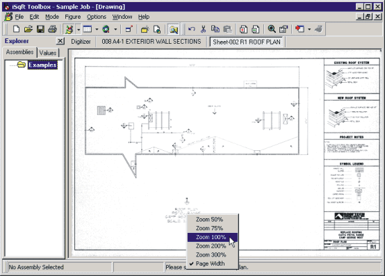Open dropdown arrow beside globe icon
The width and height of the screenshot is (385, 276).
pos(115,29)
